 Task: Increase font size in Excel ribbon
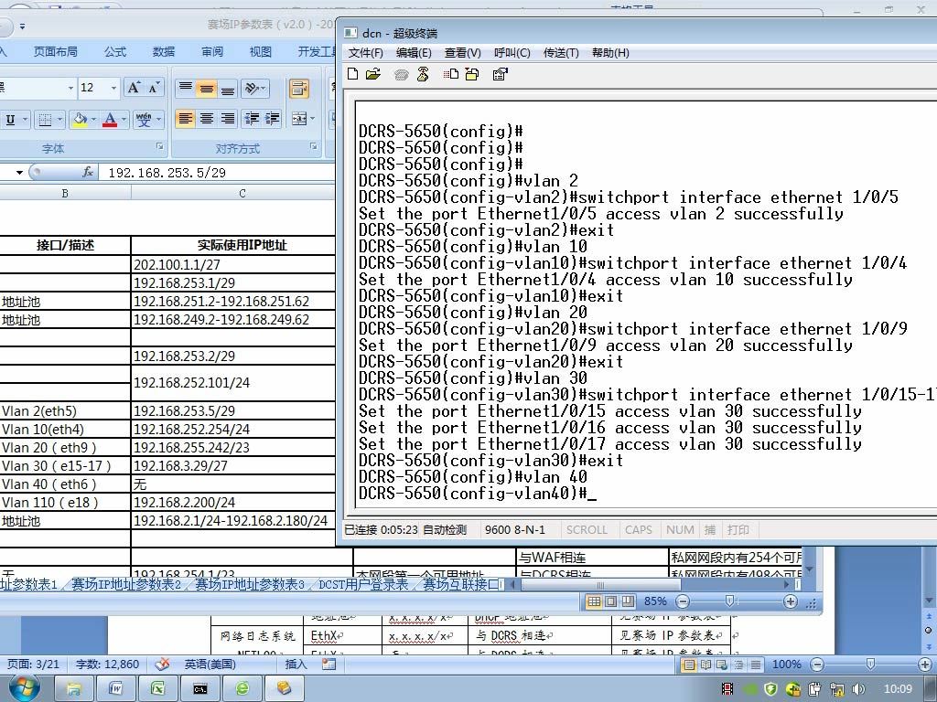134,88
